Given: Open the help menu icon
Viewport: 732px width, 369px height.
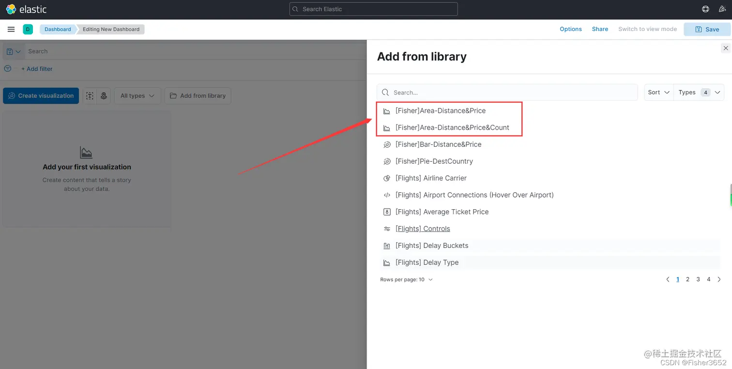Looking at the screenshot, I should coord(705,9).
